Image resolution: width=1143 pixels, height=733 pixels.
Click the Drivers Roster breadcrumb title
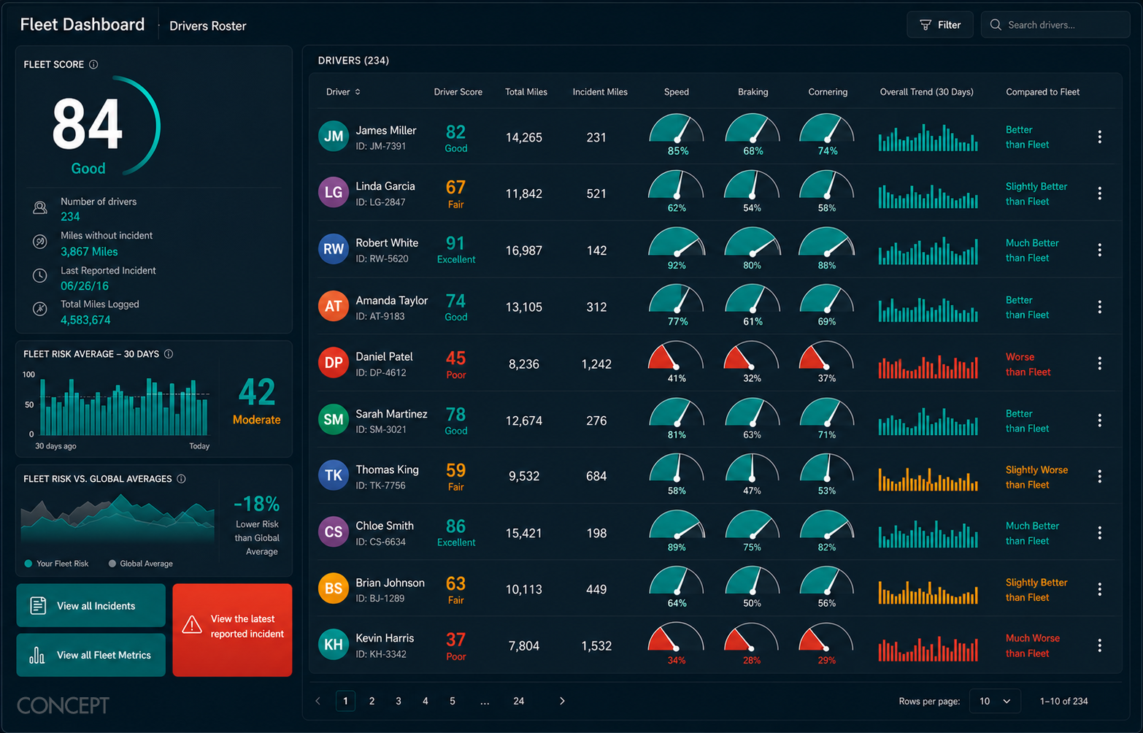pyautogui.click(x=208, y=26)
